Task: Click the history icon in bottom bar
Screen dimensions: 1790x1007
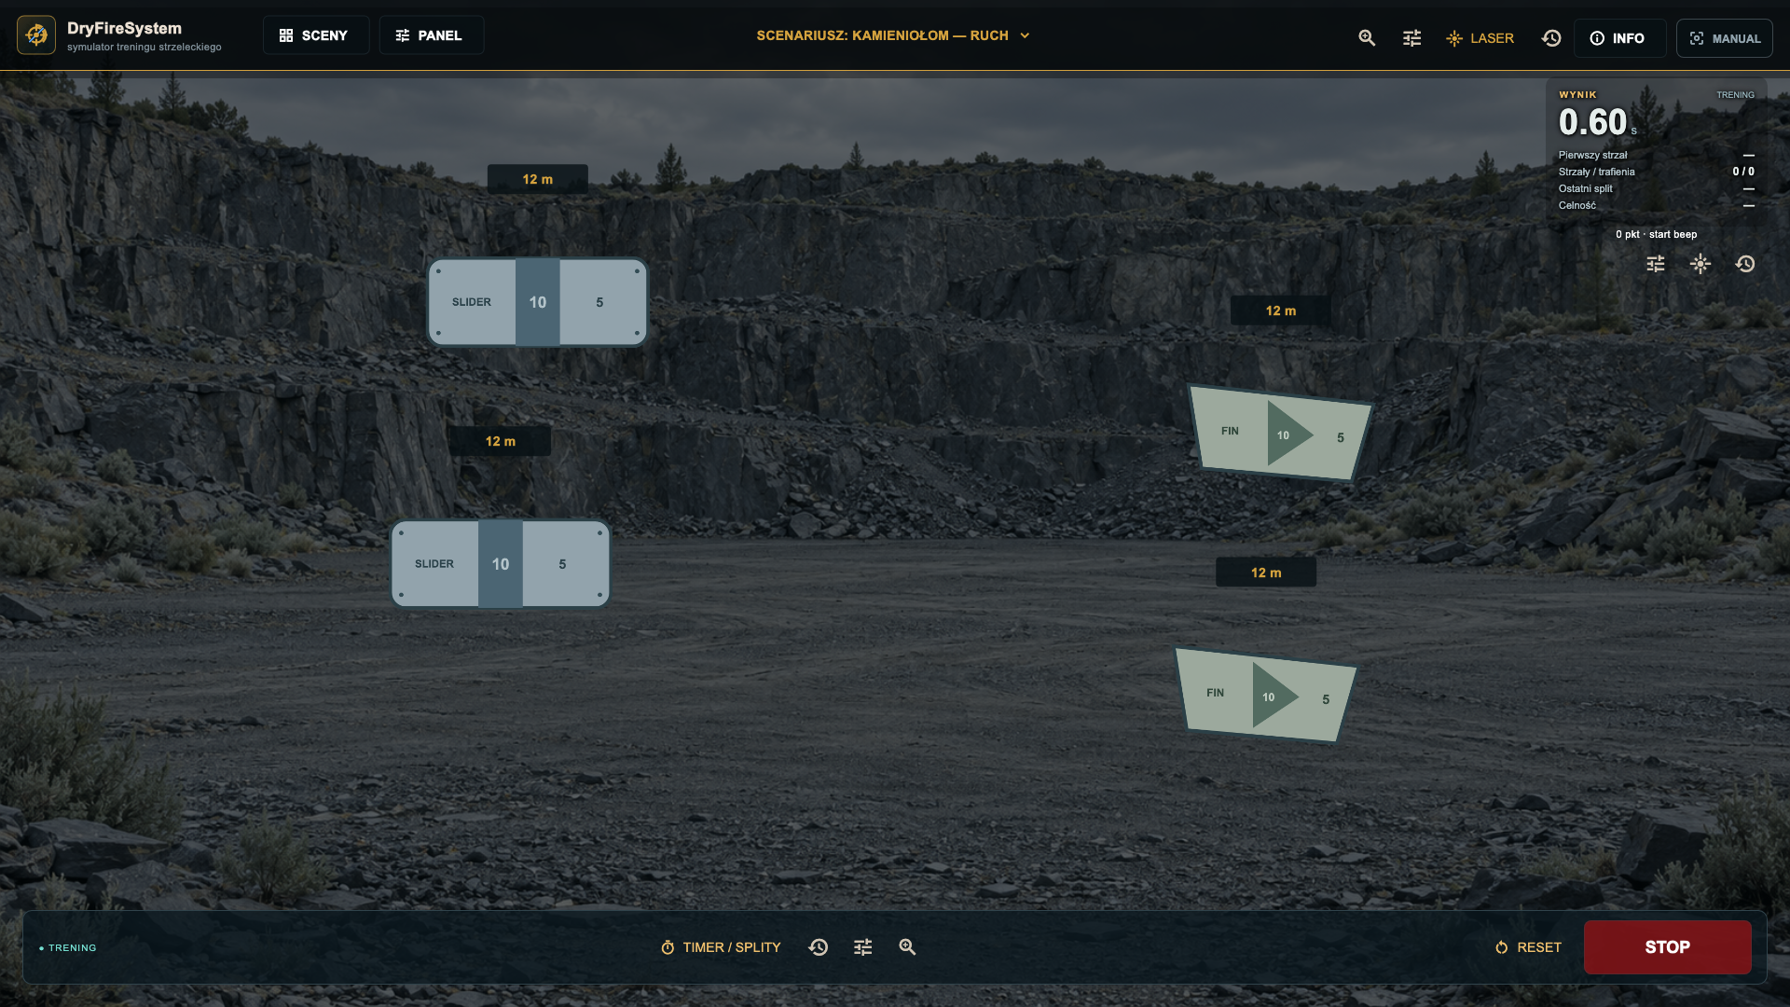Action: (819, 947)
